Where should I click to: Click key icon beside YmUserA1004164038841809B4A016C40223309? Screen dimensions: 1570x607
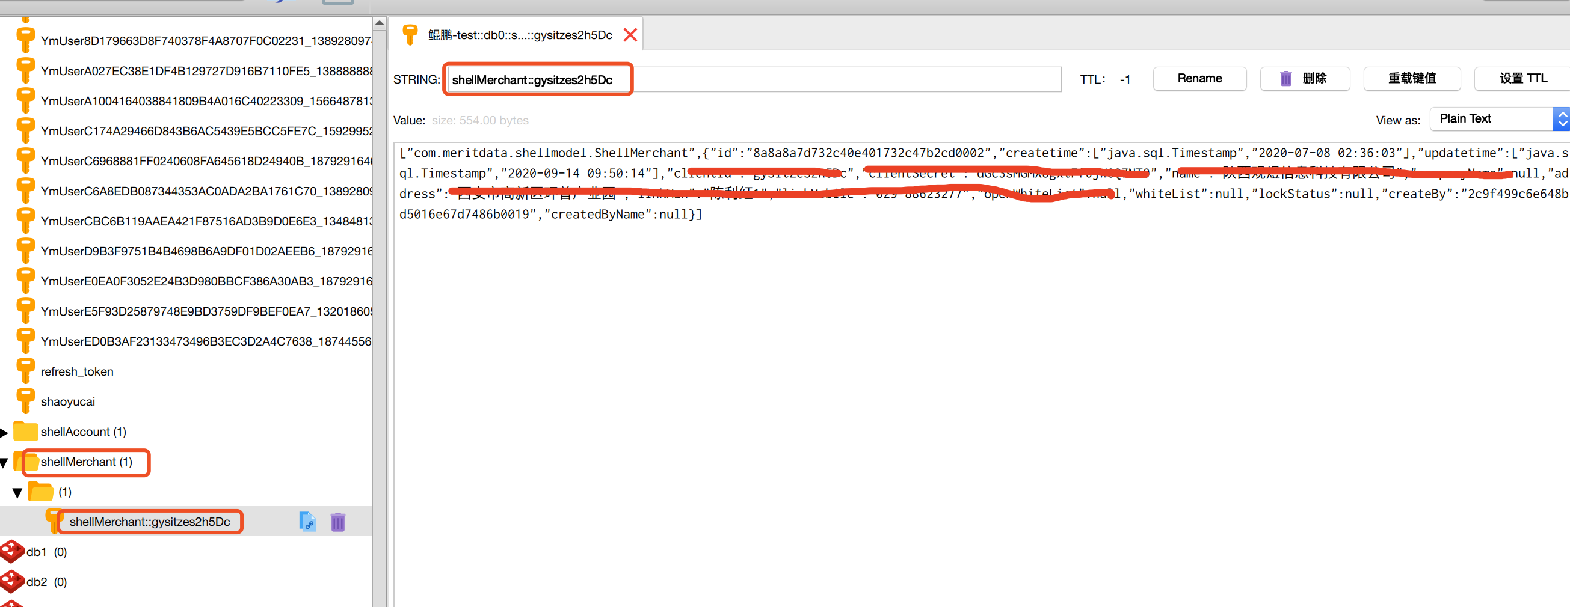[x=25, y=100]
